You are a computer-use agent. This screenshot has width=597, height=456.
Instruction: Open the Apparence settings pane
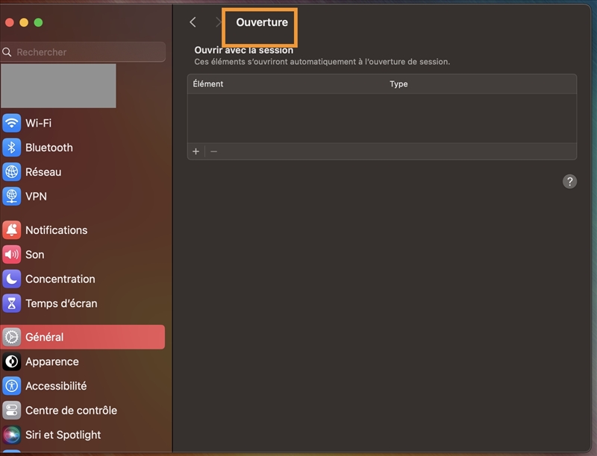[51, 361]
